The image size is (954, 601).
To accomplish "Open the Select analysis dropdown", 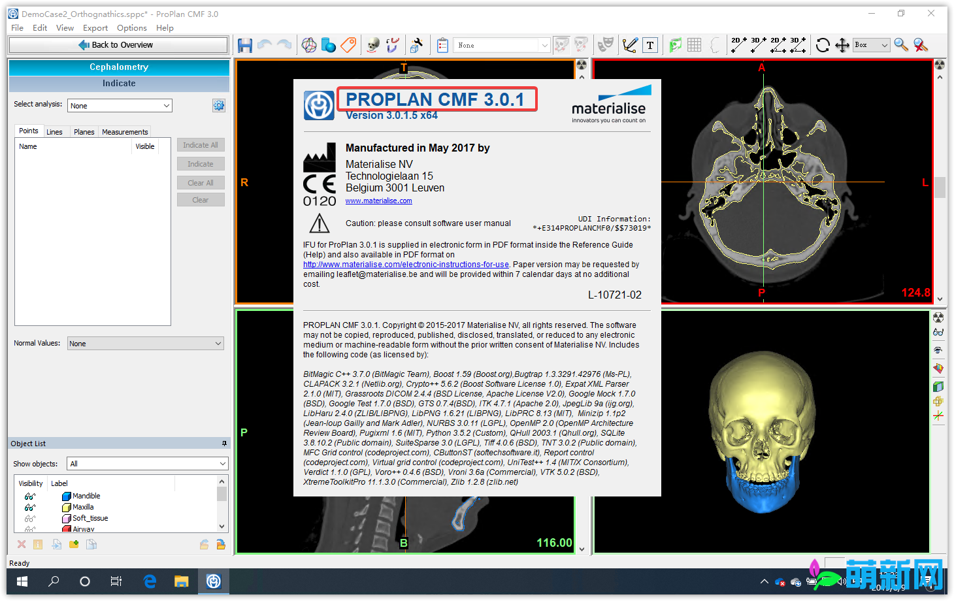I will tap(120, 105).
